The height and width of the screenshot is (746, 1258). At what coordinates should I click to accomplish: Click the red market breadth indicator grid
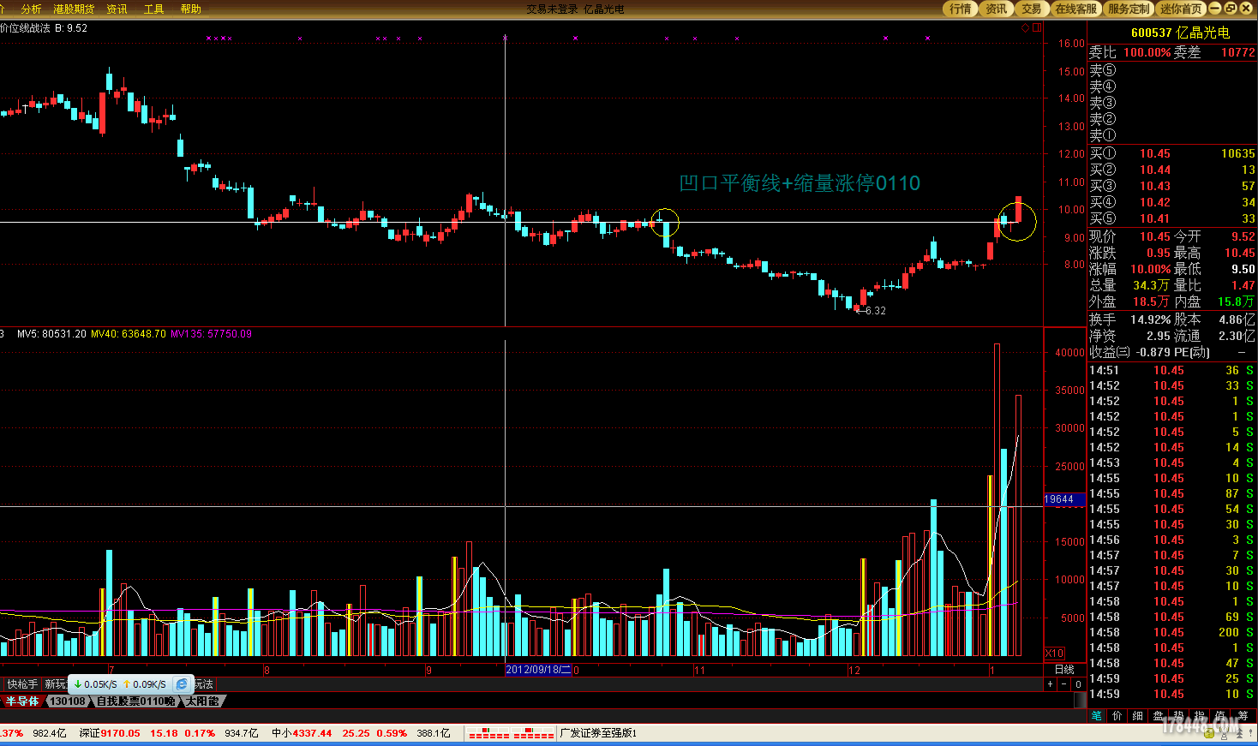click(512, 733)
